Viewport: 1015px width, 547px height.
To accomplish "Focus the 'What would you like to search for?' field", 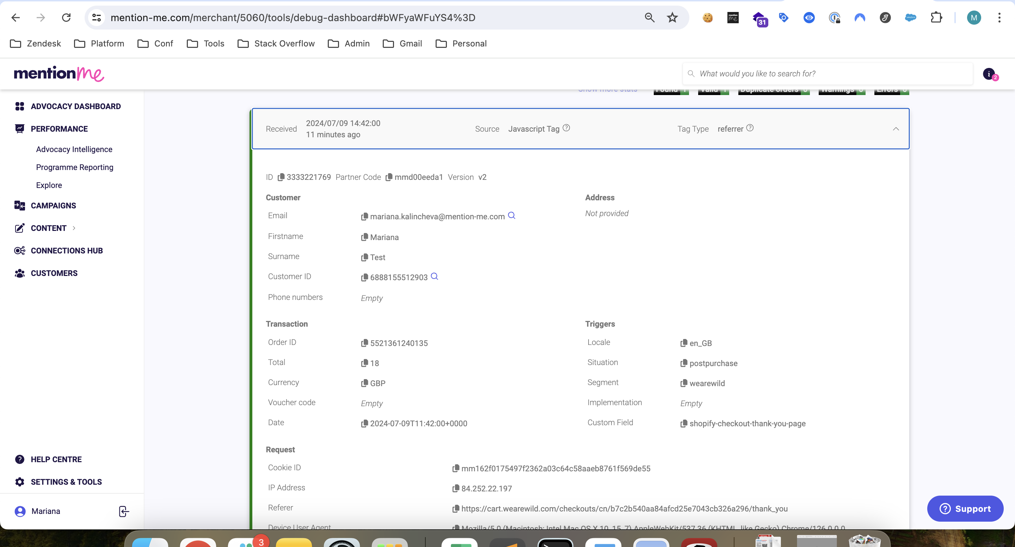I will [828, 74].
